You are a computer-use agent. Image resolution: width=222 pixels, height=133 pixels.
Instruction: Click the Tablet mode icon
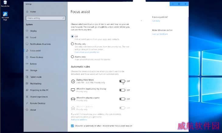(x=27, y=77)
